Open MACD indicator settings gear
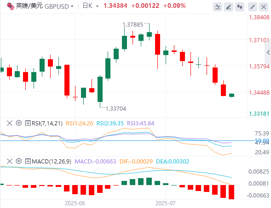This screenshot has height=208, width=271. coord(19,161)
